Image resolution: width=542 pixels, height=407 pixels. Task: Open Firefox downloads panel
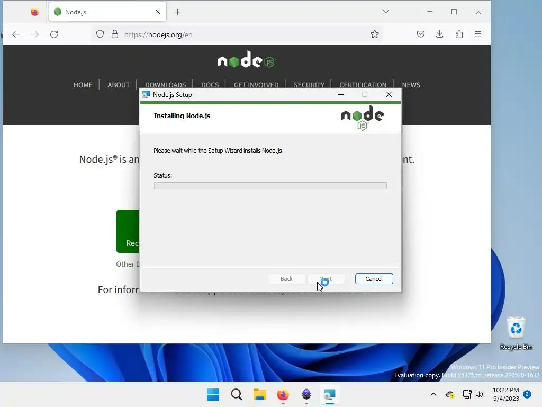[440, 34]
